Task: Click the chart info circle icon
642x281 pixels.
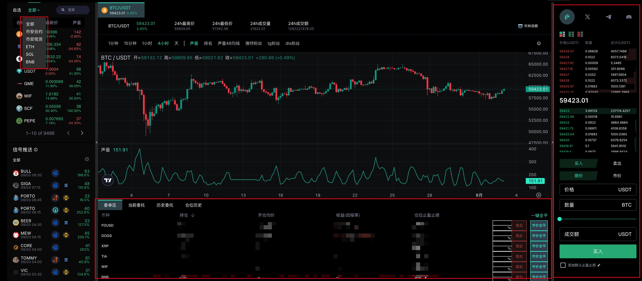Action: 539,43
